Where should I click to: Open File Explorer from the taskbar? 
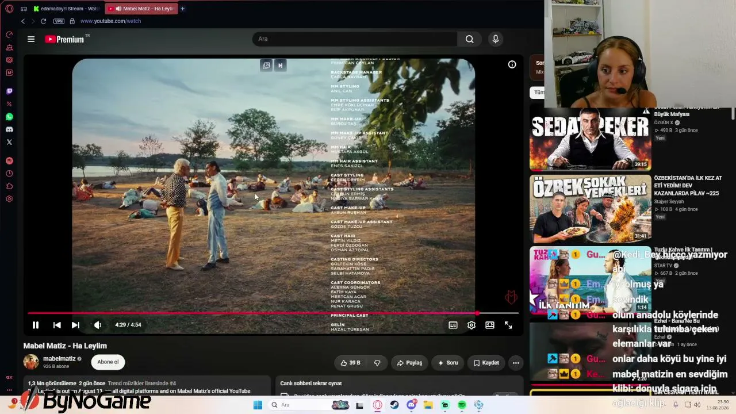(428, 405)
